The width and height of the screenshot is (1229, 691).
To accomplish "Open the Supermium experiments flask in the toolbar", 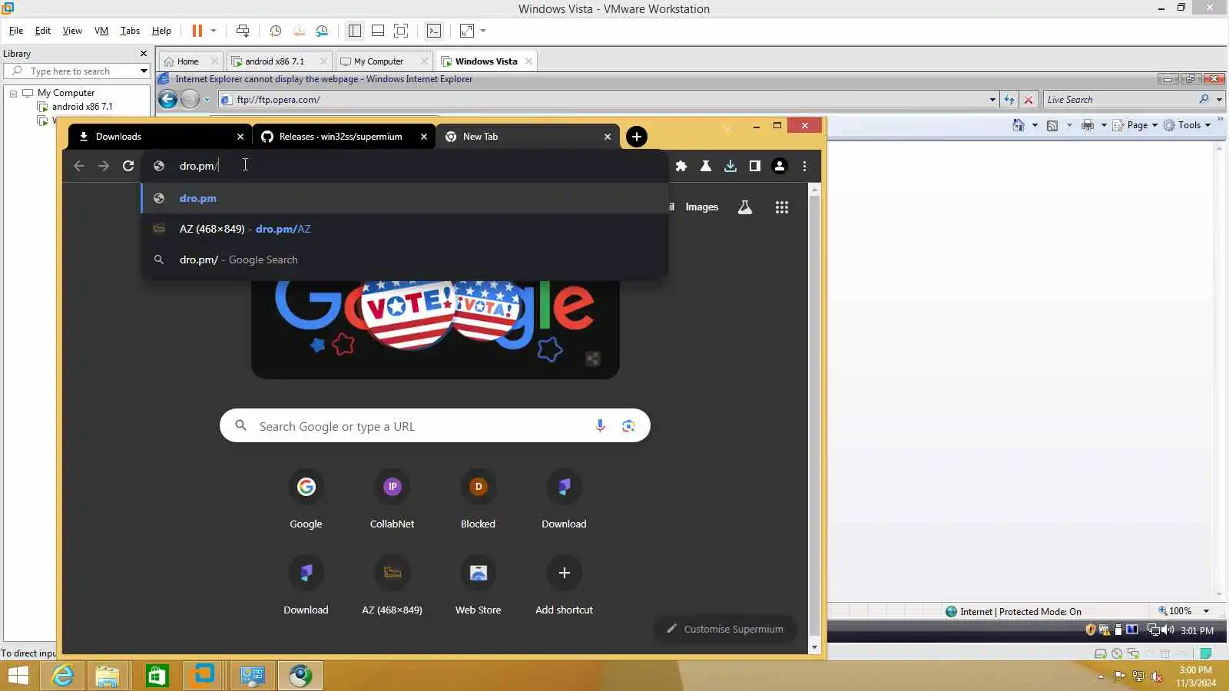I will [705, 166].
